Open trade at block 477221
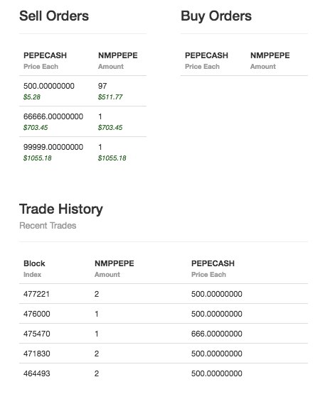Image resolution: width=320 pixels, height=399 pixels. pos(164,294)
